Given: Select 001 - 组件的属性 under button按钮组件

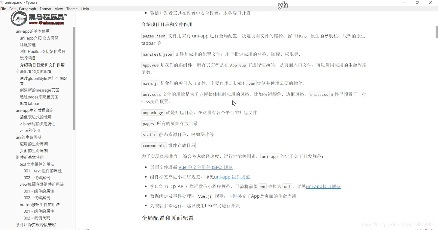Looking at the screenshot, I should 39,211.
